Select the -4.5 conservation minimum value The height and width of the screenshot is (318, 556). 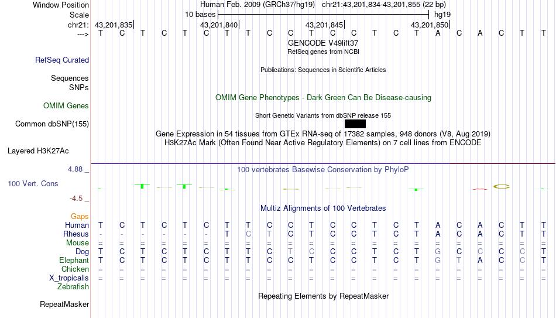click(76, 199)
